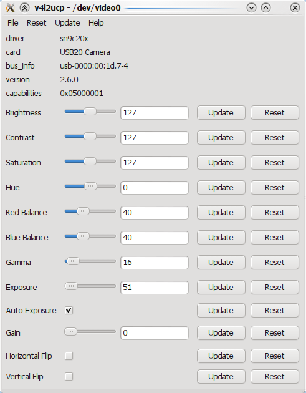Click the Gain slider handle
Image resolution: width=306 pixels, height=393 pixels.
71,332
